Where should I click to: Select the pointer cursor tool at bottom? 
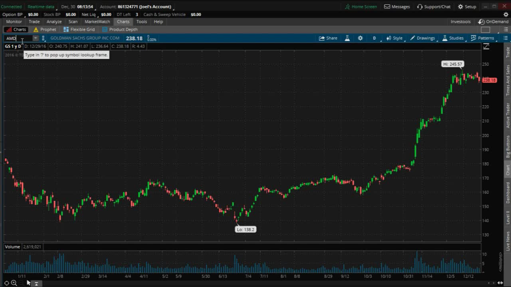coord(28,283)
